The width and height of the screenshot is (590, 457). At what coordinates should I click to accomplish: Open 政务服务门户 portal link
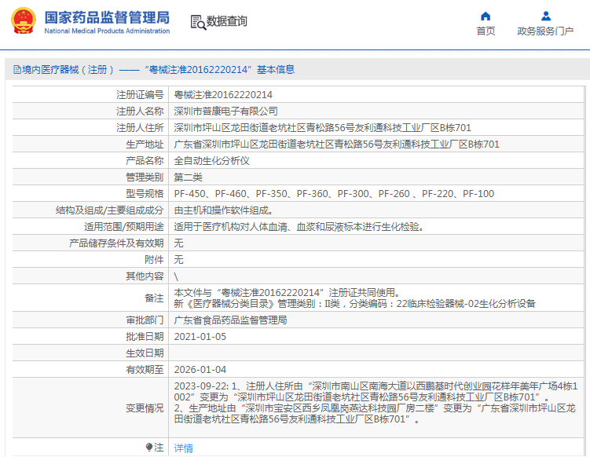[545, 31]
